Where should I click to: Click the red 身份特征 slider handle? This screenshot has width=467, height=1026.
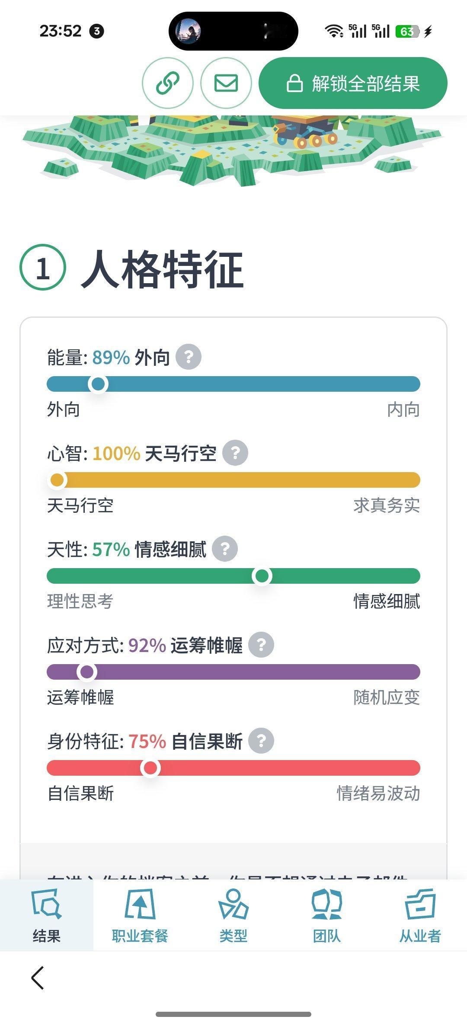(x=150, y=768)
